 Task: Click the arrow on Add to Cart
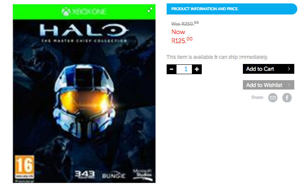pyautogui.click(x=289, y=69)
